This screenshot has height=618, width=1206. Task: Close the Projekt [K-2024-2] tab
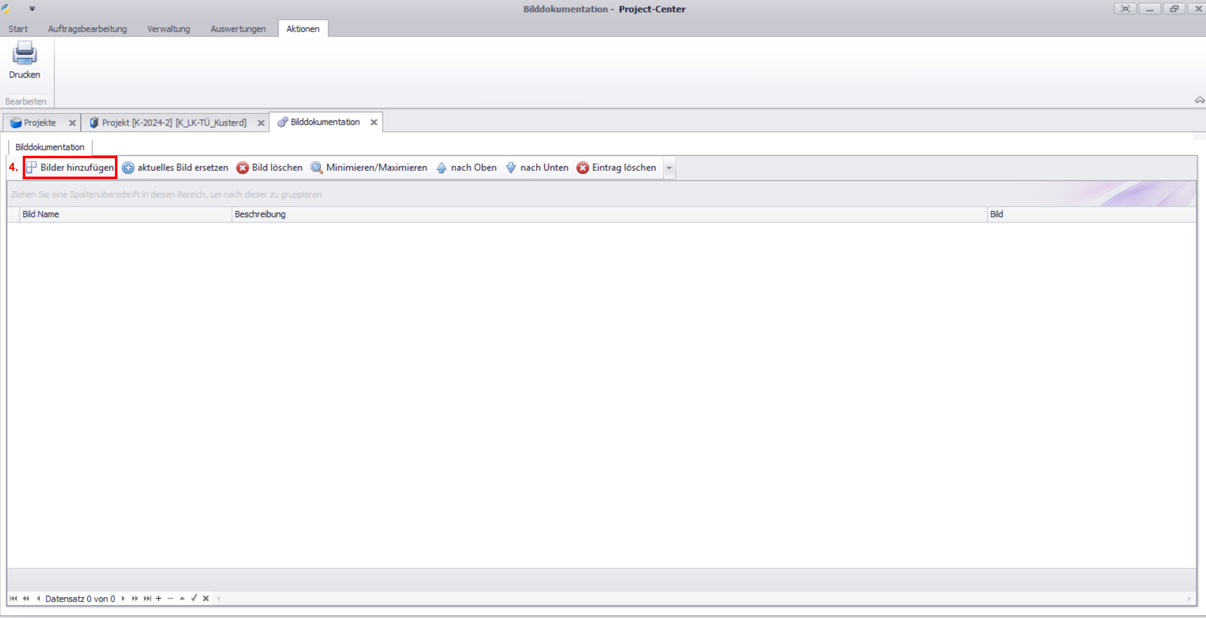click(261, 123)
